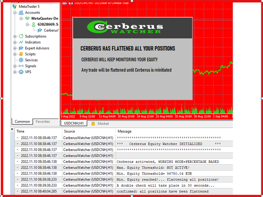Collapse the 63828669 account node

point(28,25)
